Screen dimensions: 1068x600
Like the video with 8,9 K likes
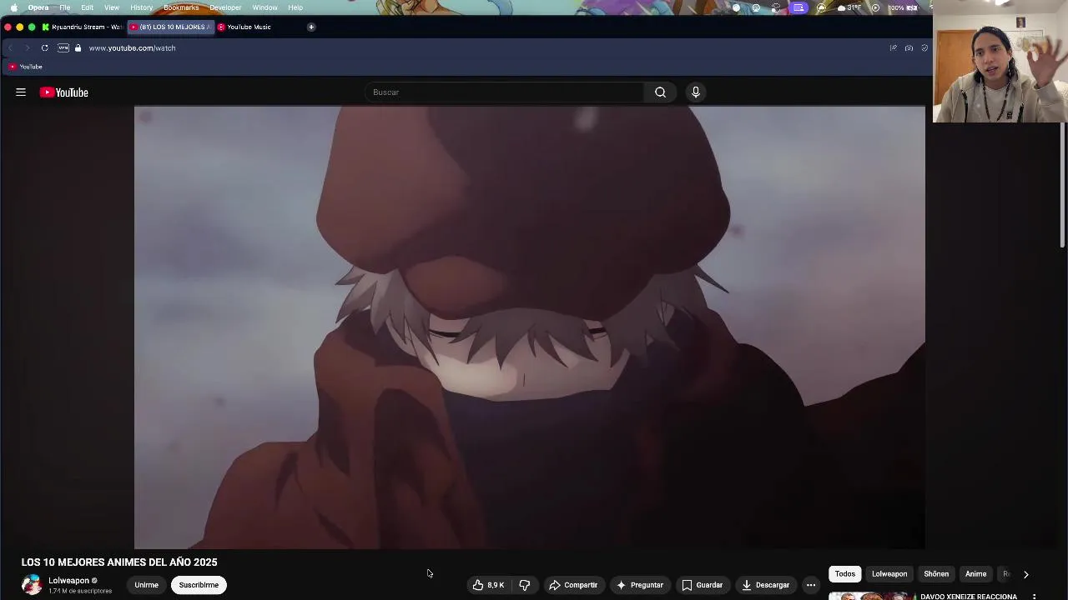coord(488,585)
